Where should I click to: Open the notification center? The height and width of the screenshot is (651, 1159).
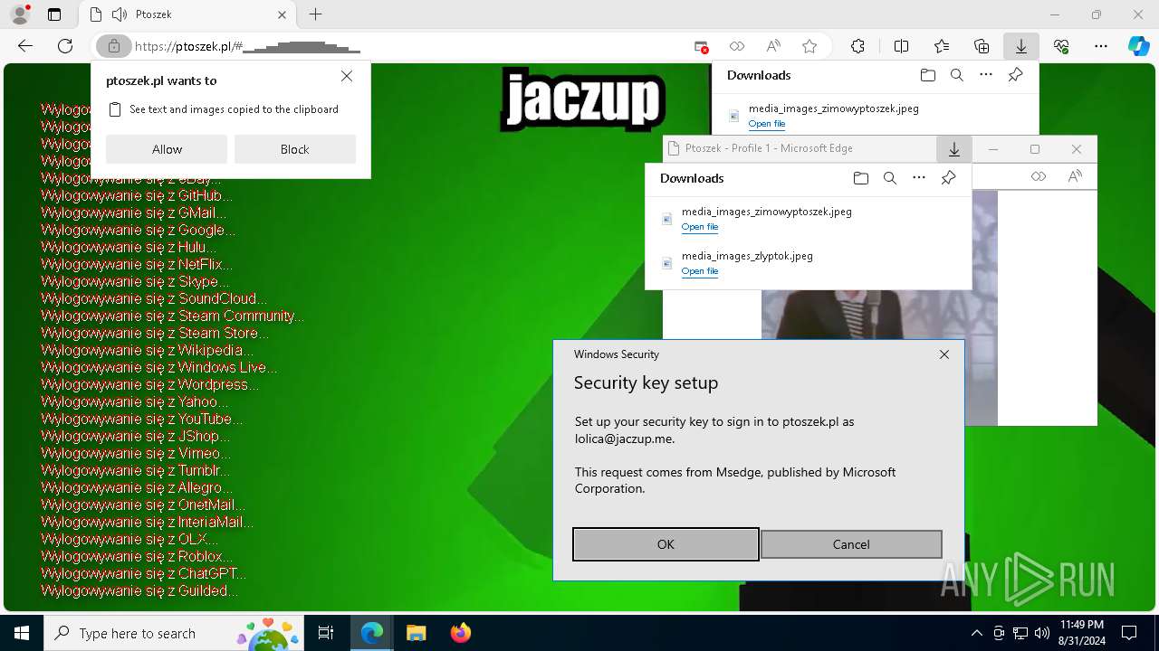pyautogui.click(x=1129, y=633)
